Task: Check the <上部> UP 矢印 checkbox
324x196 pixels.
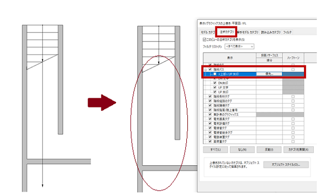Action: [215, 74]
